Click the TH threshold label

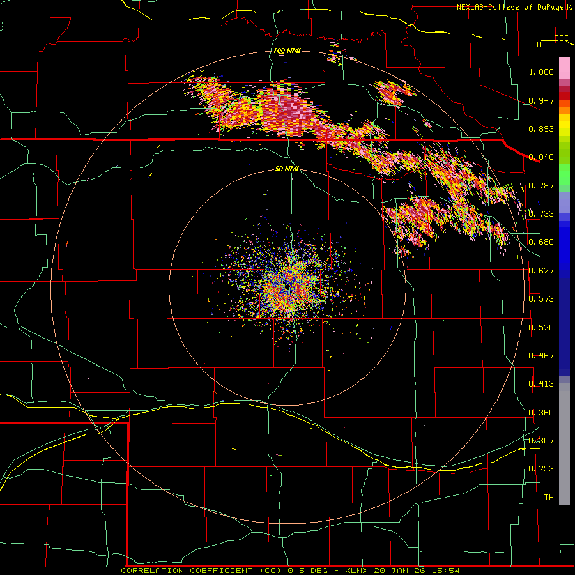(x=549, y=498)
